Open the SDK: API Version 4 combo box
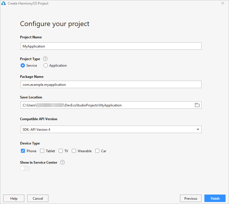229x204 pixels. coord(111,129)
